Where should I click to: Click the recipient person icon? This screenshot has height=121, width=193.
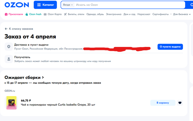9,59
